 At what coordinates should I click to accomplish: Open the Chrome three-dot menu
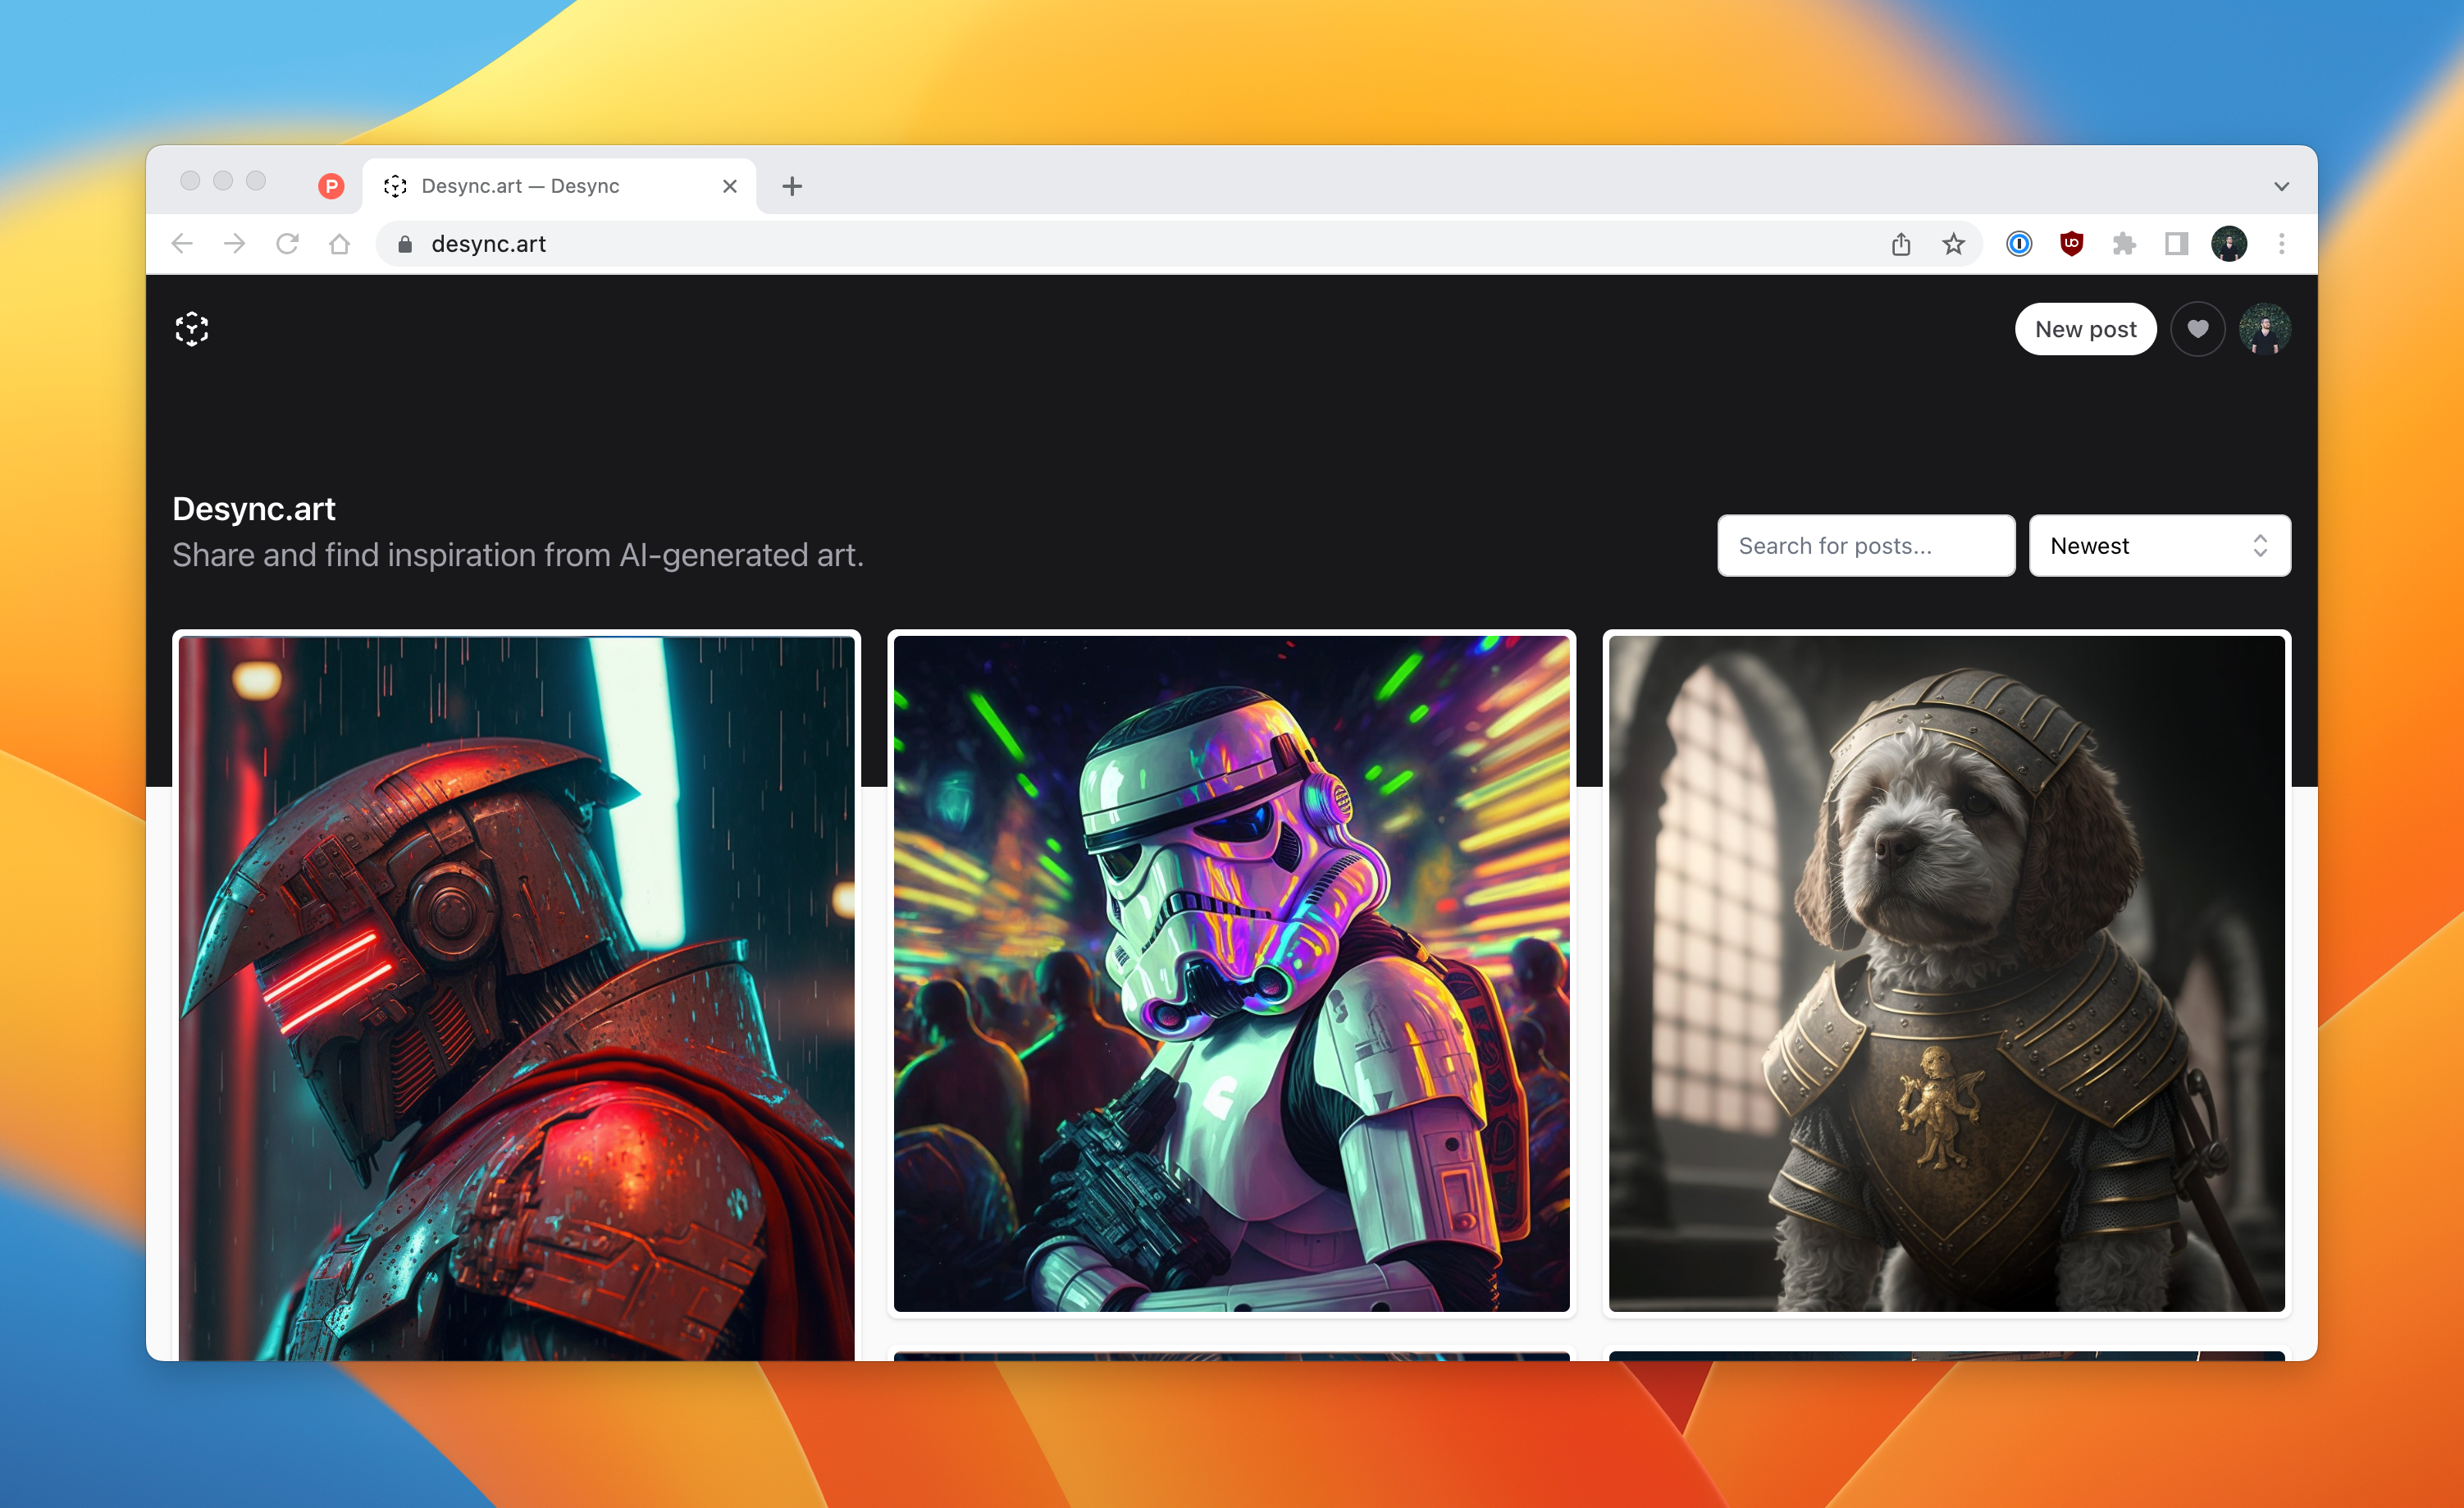[2281, 244]
